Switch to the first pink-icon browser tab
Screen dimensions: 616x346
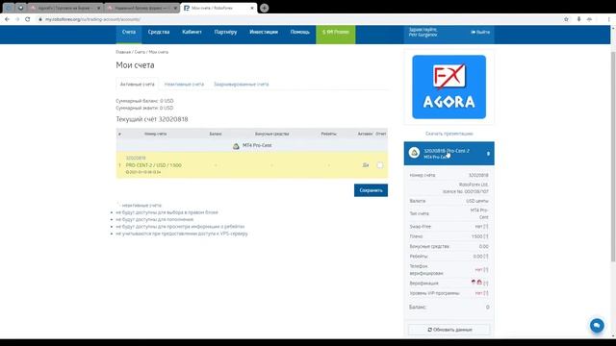65,8
